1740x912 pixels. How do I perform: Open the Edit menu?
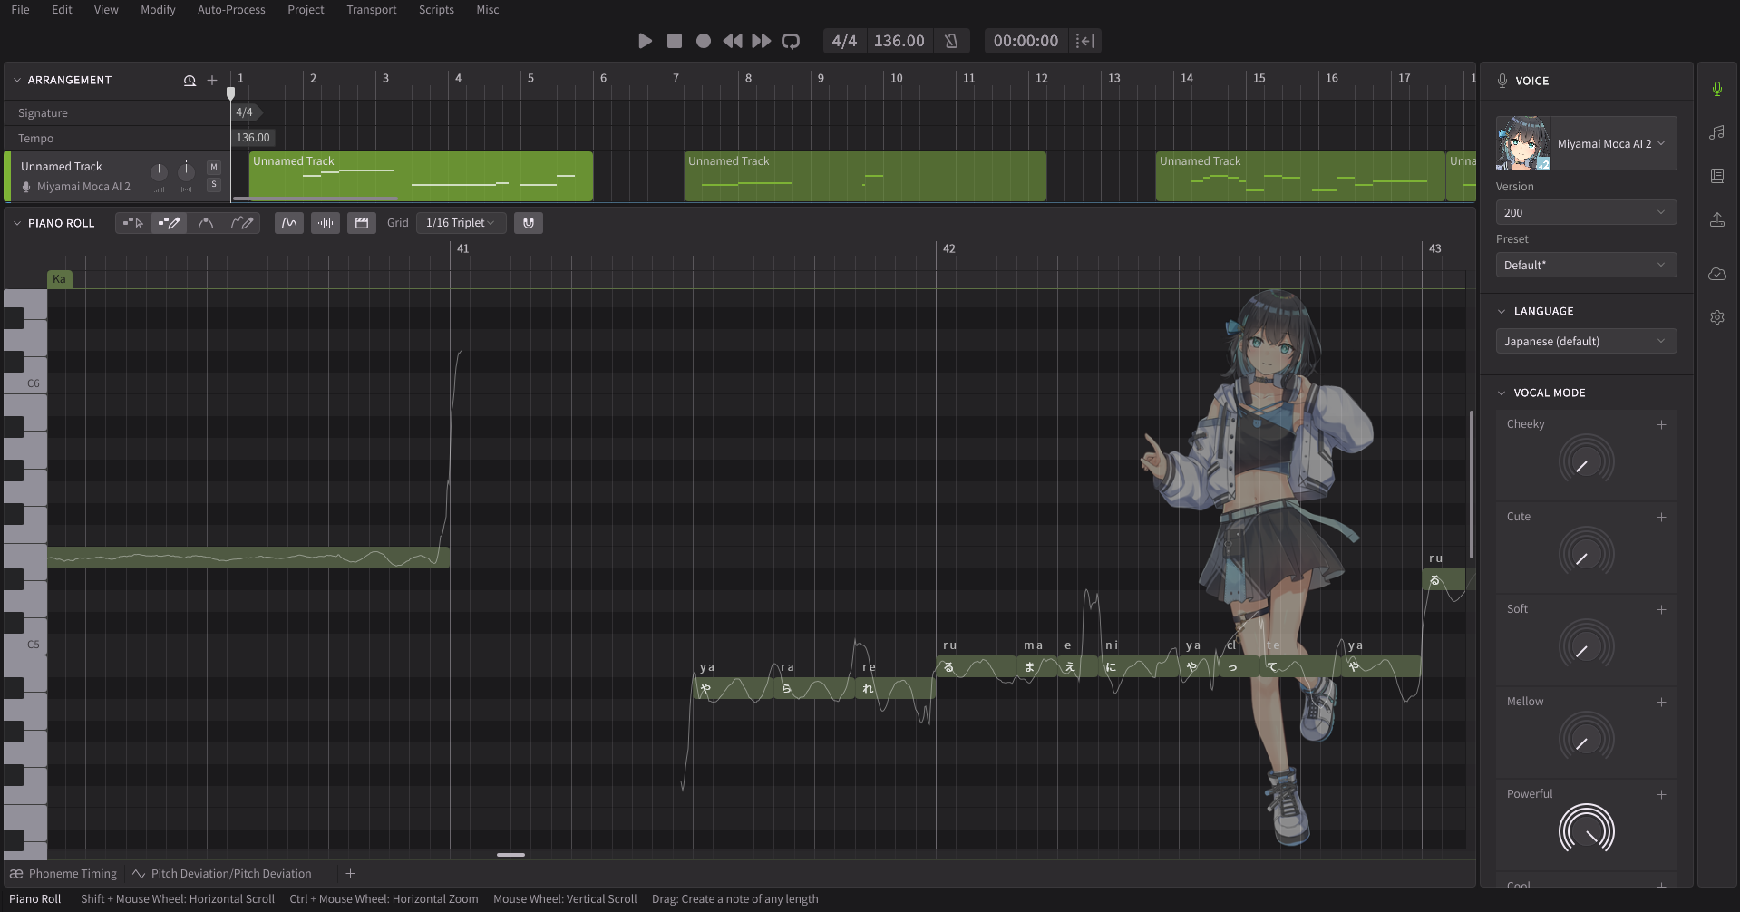pyautogui.click(x=62, y=9)
